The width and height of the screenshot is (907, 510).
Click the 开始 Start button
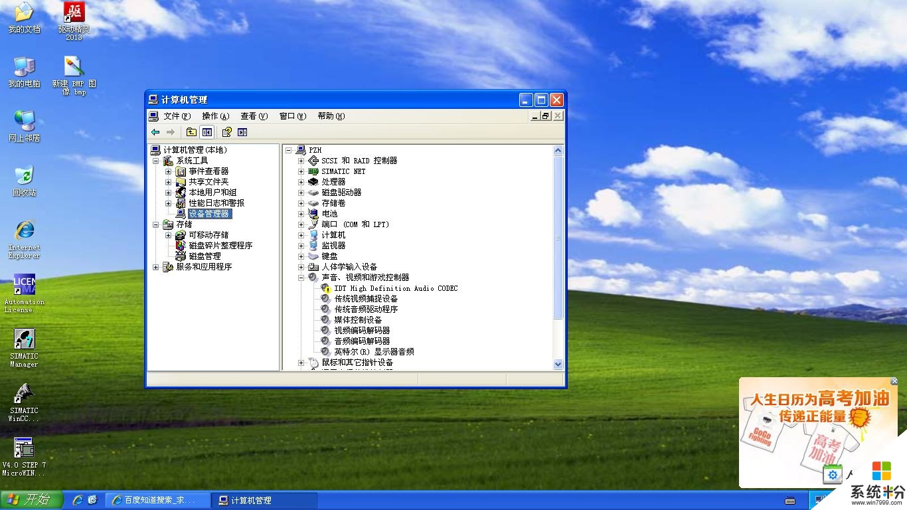(x=32, y=500)
